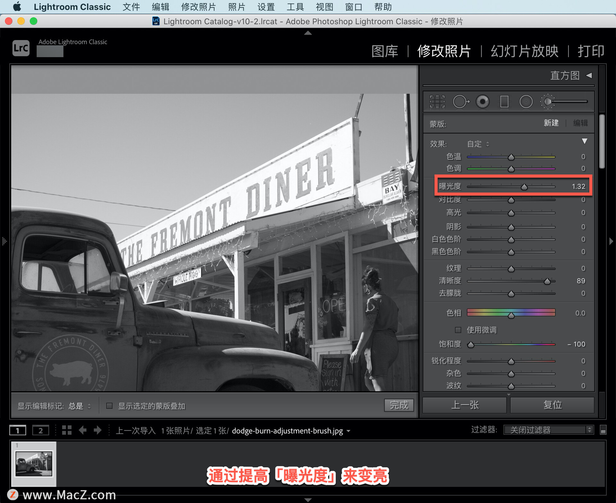
Task: Open the dodge-burn-adjustment-brush.jpg source dropdown
Action: coord(291,431)
